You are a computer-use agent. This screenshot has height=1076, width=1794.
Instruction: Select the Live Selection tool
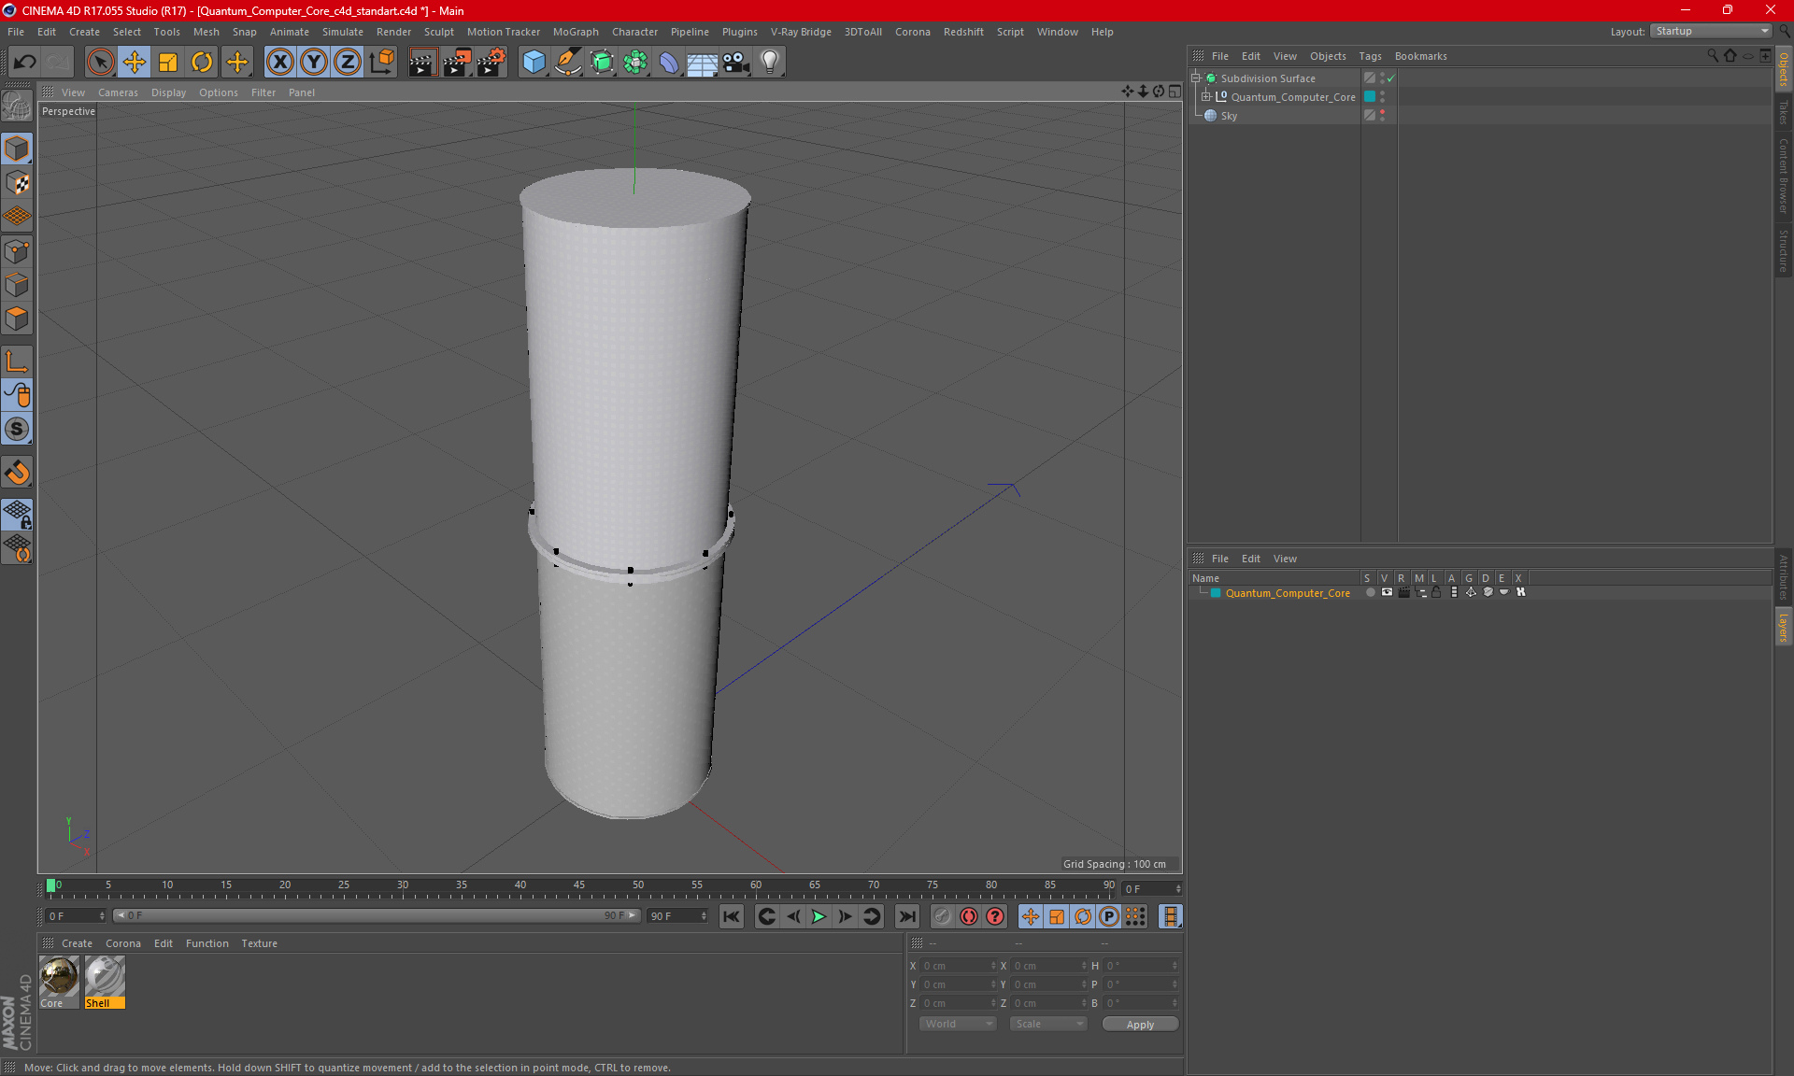[100, 63]
